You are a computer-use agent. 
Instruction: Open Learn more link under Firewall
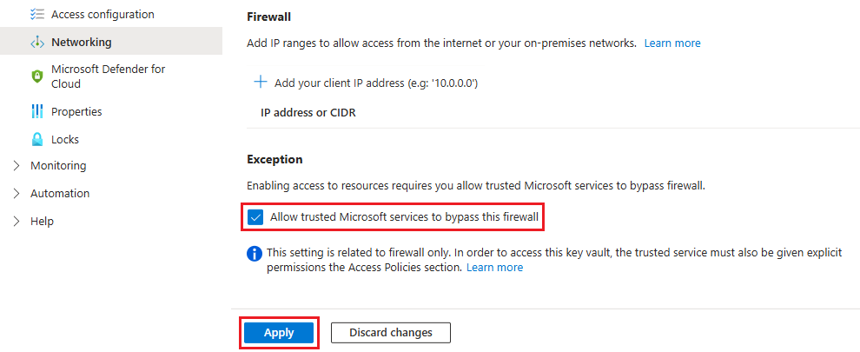[x=671, y=43]
